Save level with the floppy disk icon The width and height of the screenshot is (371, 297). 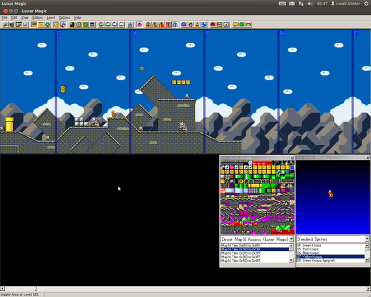click(x=25, y=24)
